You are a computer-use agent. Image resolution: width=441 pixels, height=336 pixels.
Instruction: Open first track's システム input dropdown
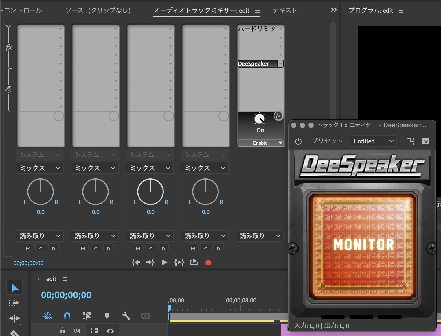click(x=40, y=155)
